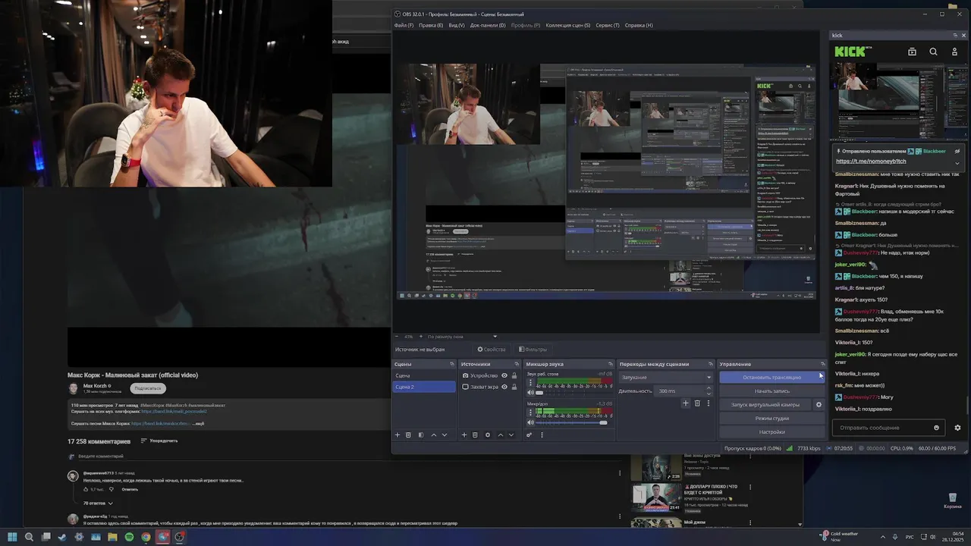Toggle lock on Захват экрана source
Image resolution: width=971 pixels, height=546 pixels.
click(x=514, y=387)
